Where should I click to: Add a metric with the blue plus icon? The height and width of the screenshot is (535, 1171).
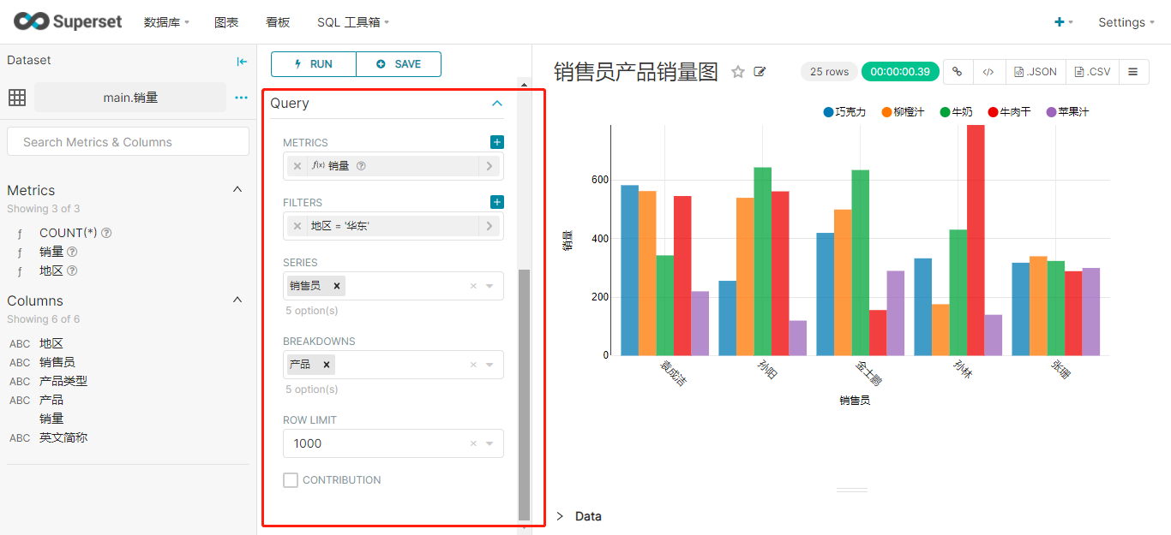(496, 142)
